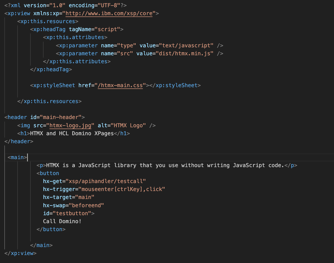Click the paragraph text about HTMX JavaScript library
This screenshot has height=263, width=334.
click(x=165, y=165)
